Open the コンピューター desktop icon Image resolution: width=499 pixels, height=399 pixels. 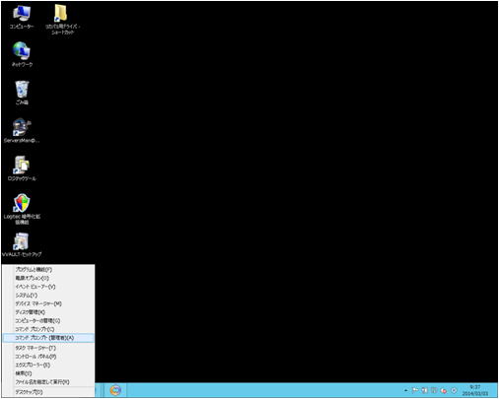(x=22, y=18)
